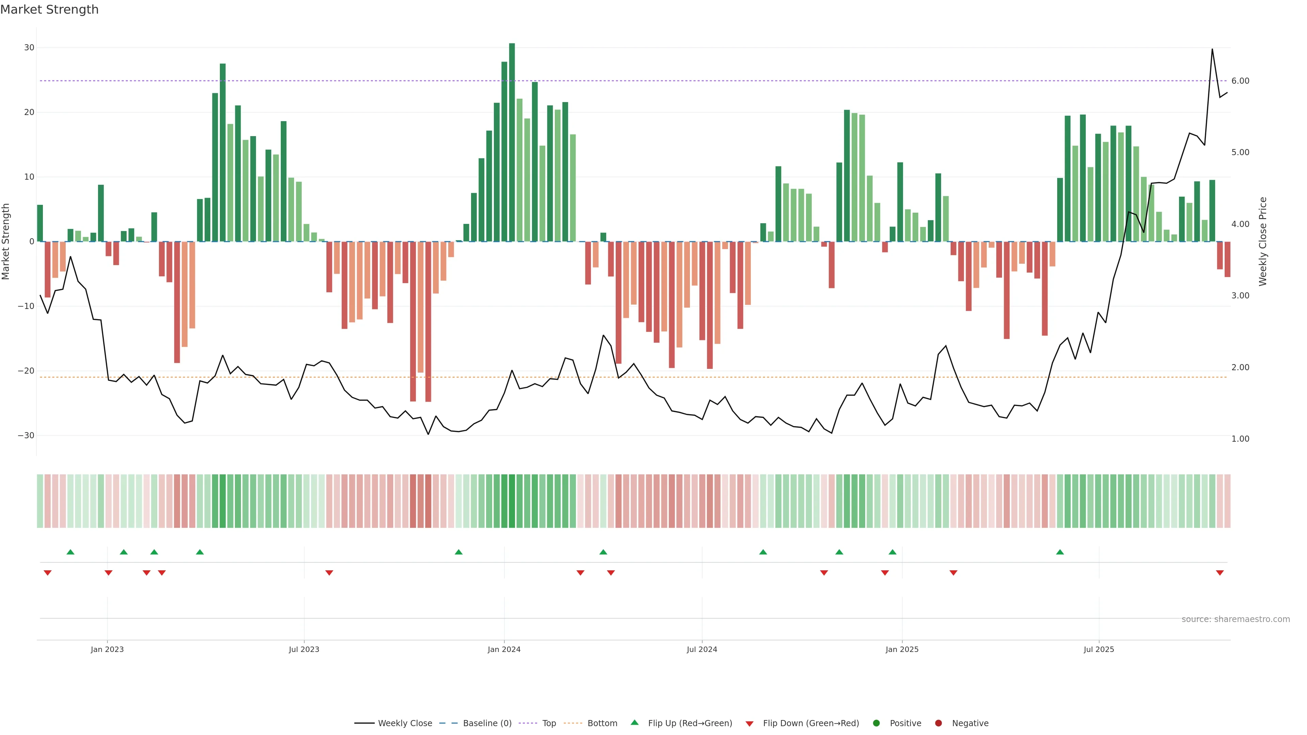Click the Jul 2025 x-axis label

coord(1098,649)
